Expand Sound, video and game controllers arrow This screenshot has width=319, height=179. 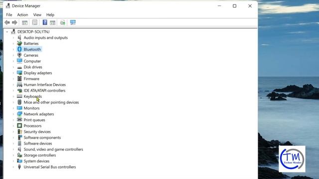click(x=13, y=149)
